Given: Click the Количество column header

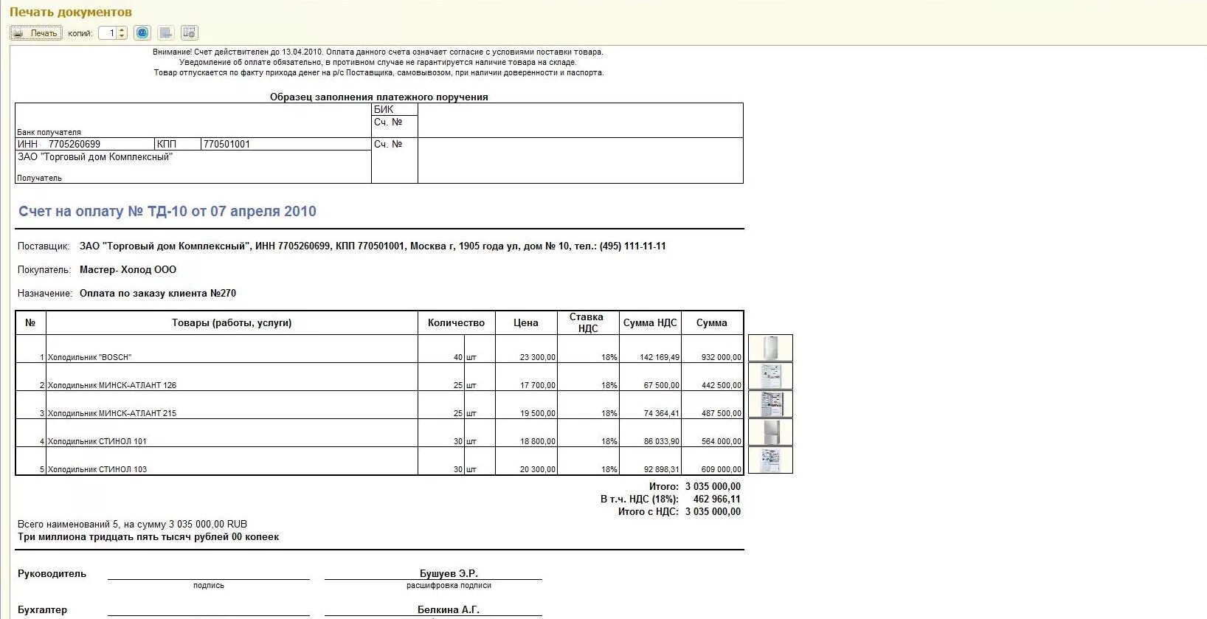Looking at the screenshot, I should [456, 322].
